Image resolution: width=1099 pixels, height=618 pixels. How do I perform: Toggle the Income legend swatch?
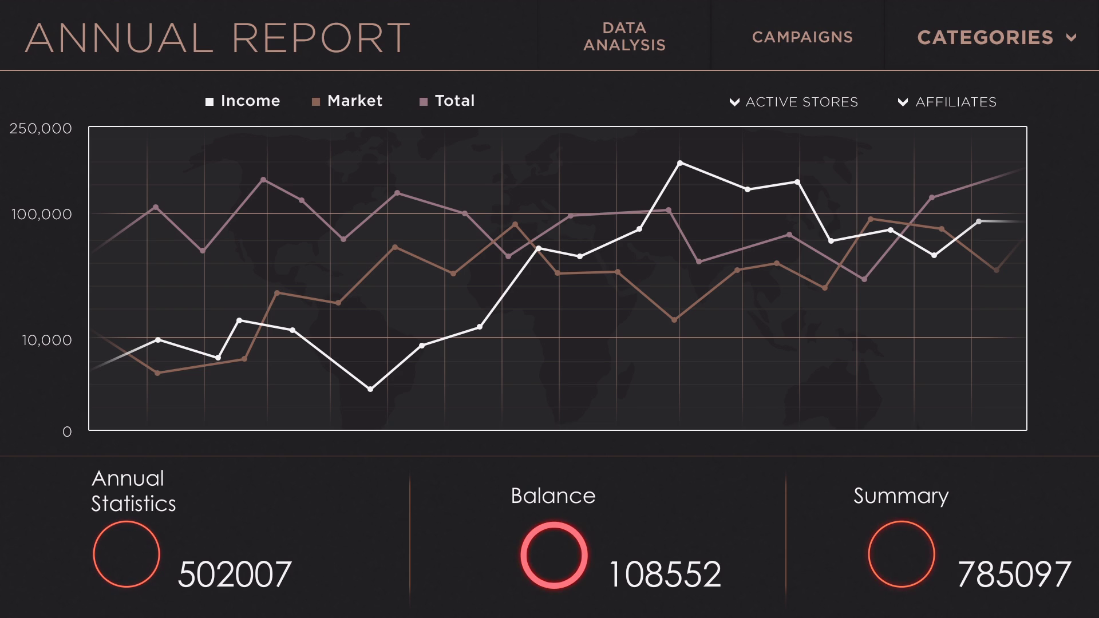tap(209, 102)
